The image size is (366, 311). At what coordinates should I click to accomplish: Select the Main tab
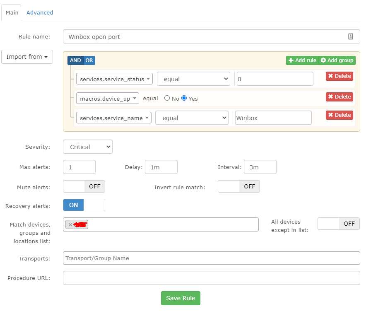click(x=12, y=12)
